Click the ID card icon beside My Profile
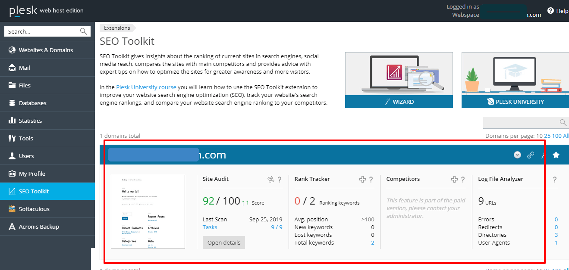 pyautogui.click(x=12, y=174)
